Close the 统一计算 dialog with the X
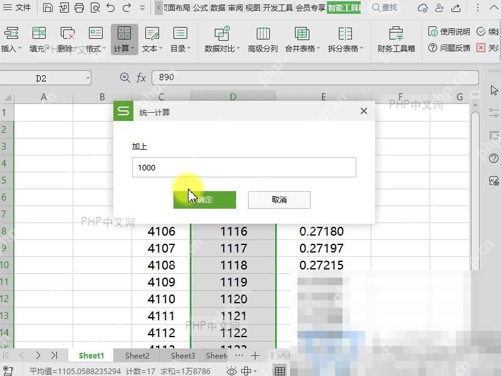The image size is (501, 376). click(x=364, y=111)
